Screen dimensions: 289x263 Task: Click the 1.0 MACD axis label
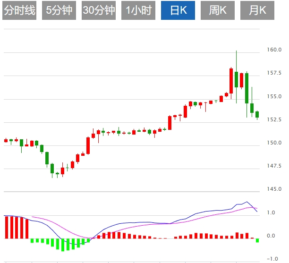[x=272, y=213]
